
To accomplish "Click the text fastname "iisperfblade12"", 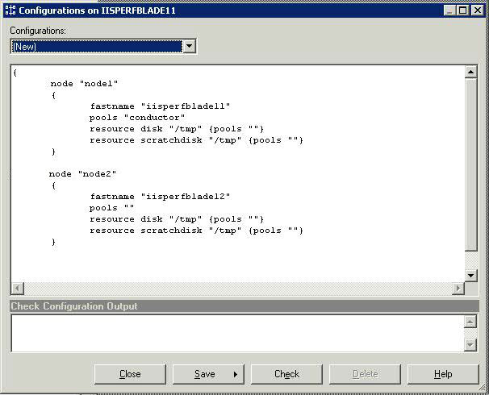I will [160, 197].
